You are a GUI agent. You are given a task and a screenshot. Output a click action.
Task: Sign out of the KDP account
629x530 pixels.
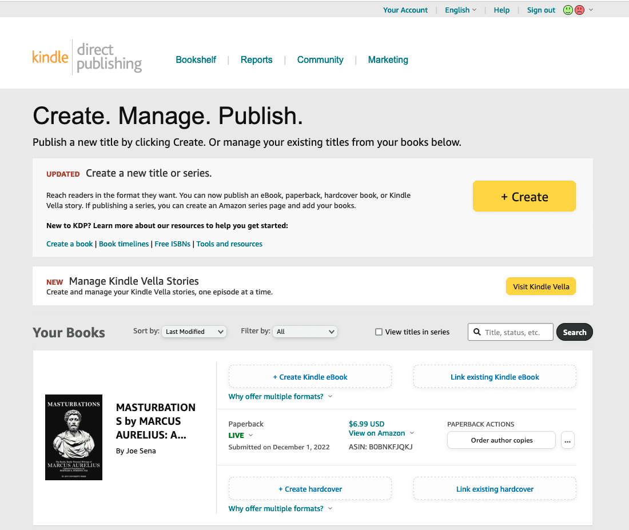click(541, 10)
